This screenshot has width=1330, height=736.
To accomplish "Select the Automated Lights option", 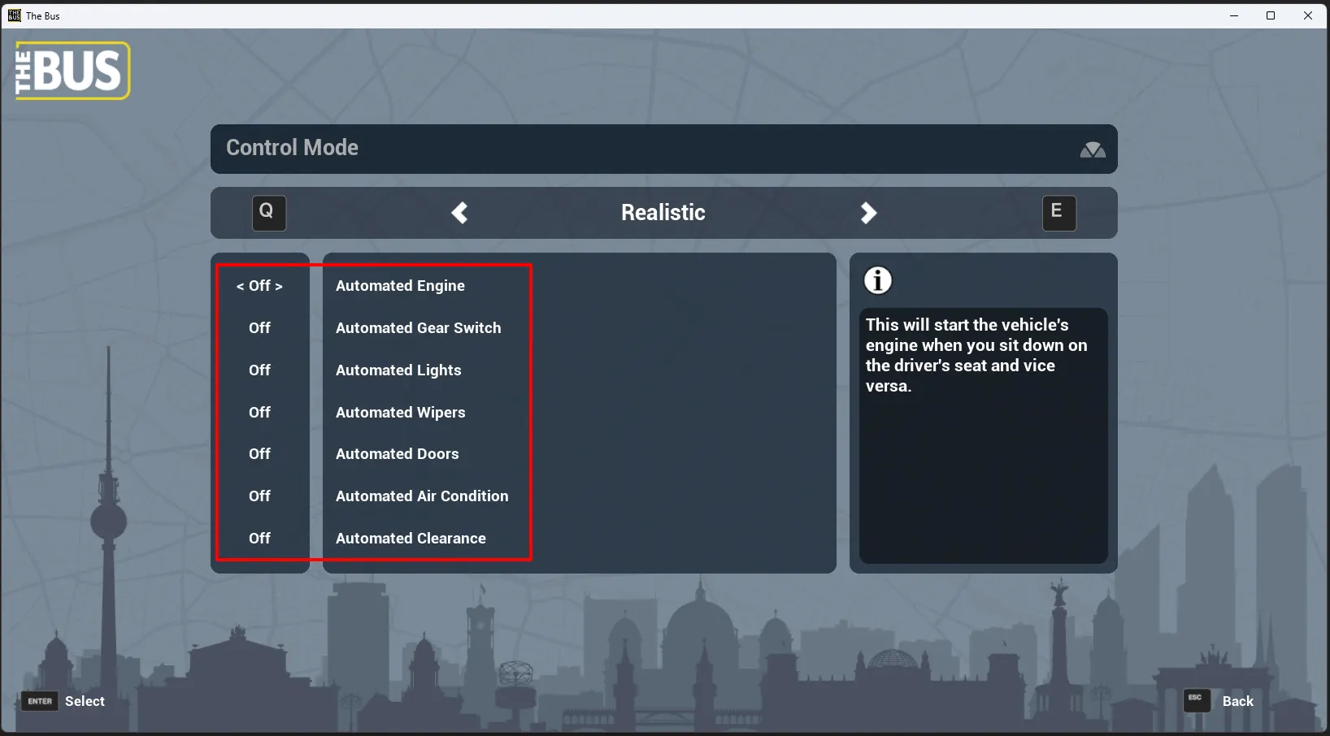I will click(x=398, y=370).
